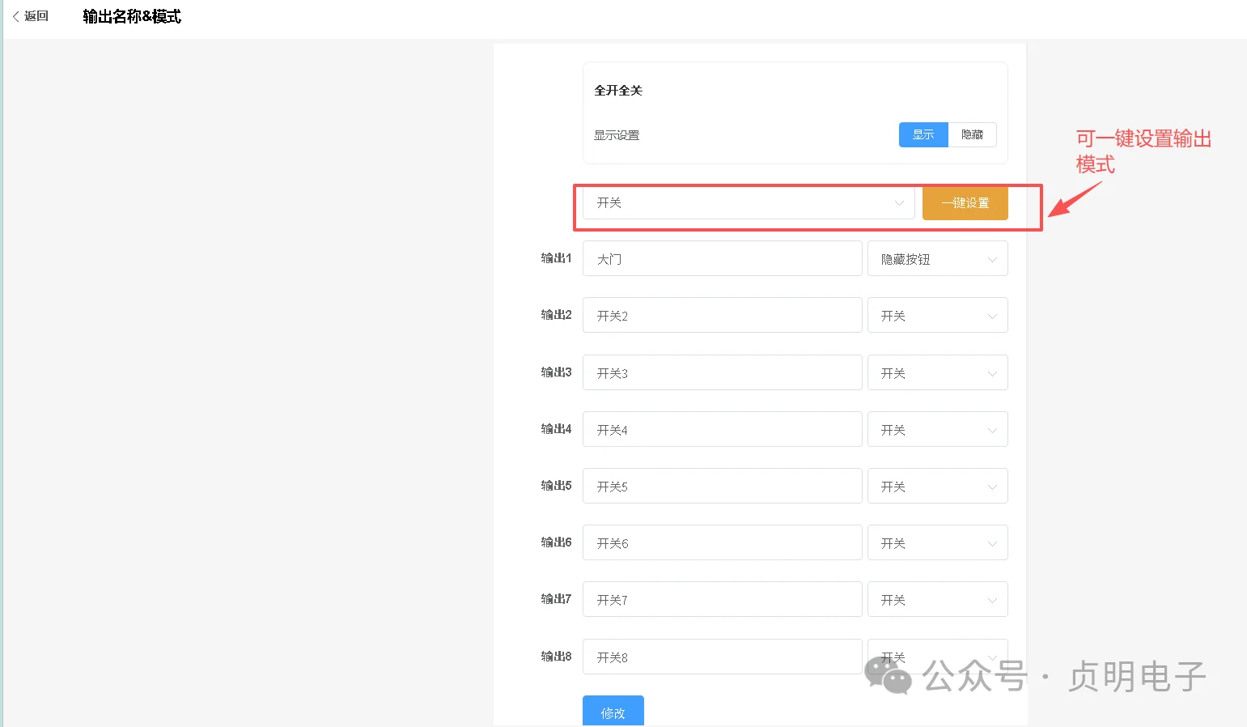The height and width of the screenshot is (727, 1247).
Task: Click the 输出6 row label
Action: click(557, 542)
